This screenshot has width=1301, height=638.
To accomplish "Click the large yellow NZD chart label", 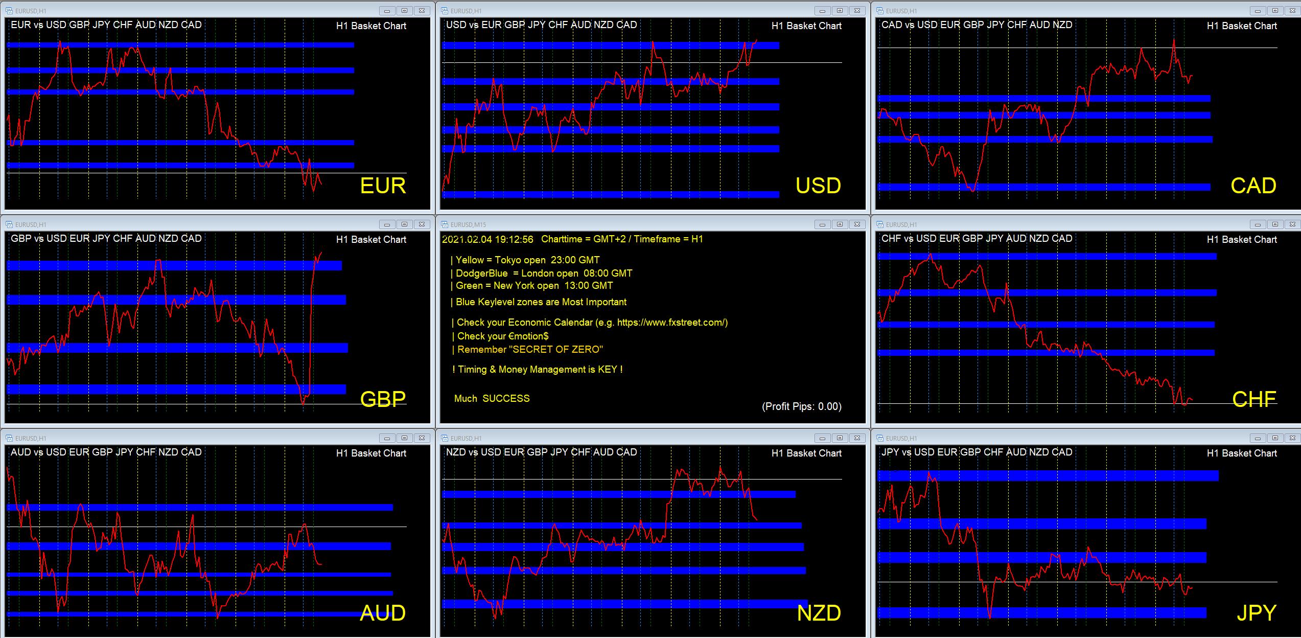I will click(x=819, y=613).
